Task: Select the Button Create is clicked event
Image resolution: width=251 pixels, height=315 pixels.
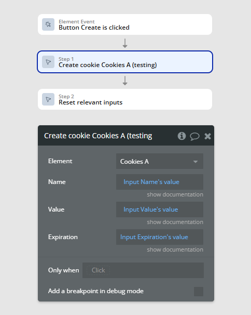Action: coord(125,24)
